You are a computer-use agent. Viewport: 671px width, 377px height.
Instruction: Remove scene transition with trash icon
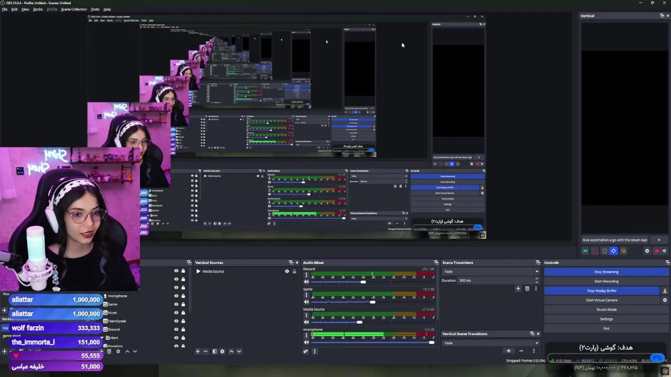527,289
